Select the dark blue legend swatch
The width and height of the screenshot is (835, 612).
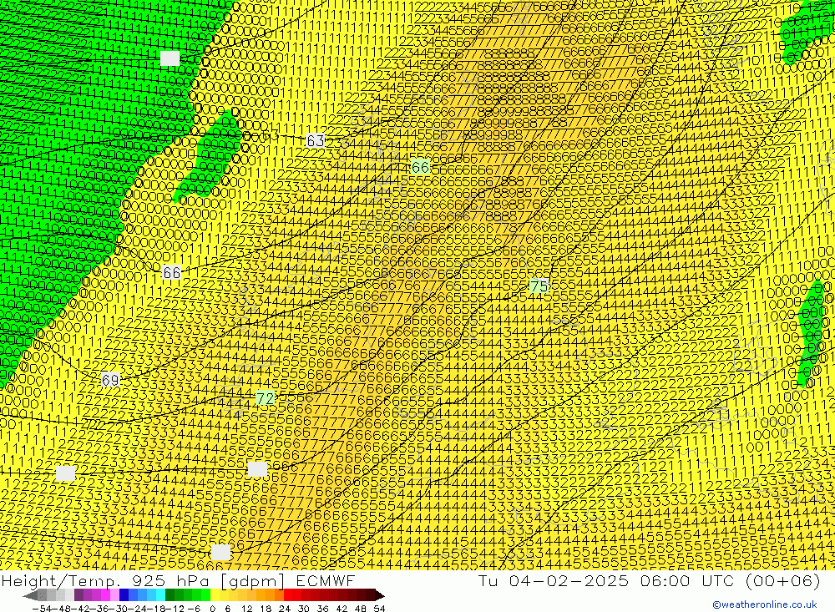(x=124, y=595)
